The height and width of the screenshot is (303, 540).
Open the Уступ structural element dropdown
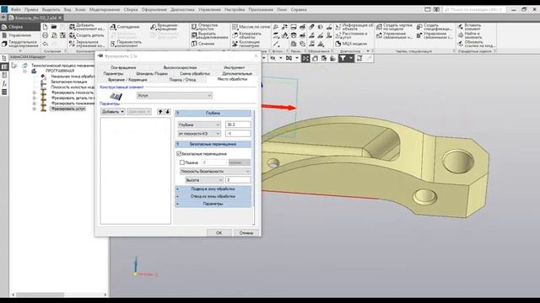(x=175, y=95)
